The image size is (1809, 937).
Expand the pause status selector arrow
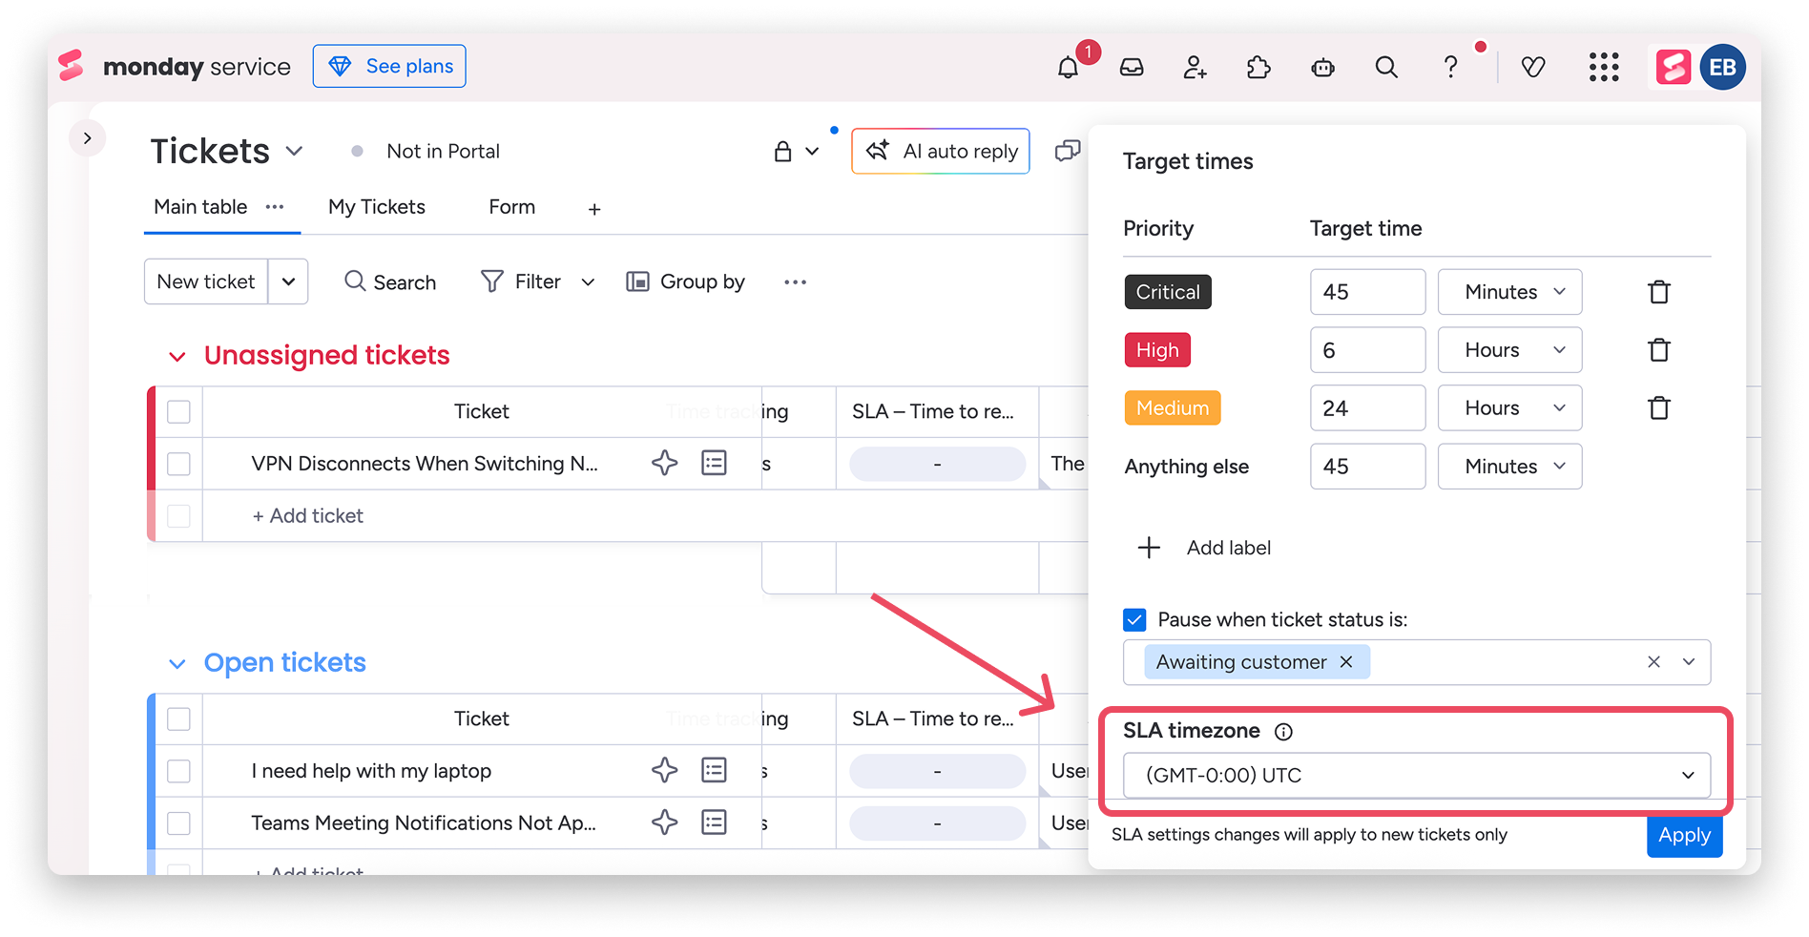point(1689,662)
